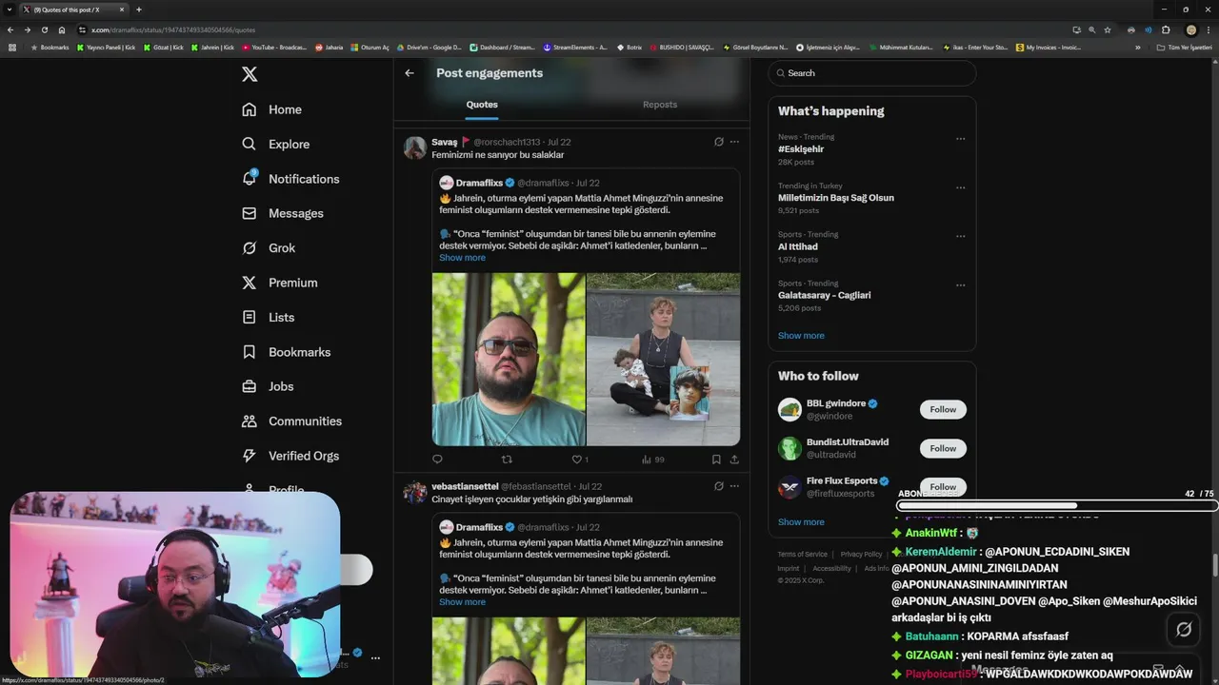This screenshot has width=1219, height=685.
Task: Reply to Savaş's quote post
Action: (438, 460)
